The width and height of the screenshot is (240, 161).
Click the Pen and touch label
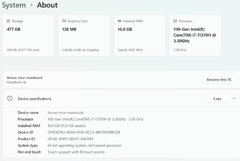pyautogui.click(x=29, y=152)
